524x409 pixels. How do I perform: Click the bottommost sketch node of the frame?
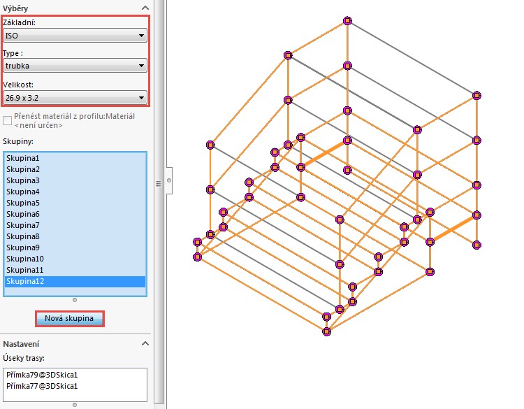click(x=327, y=332)
